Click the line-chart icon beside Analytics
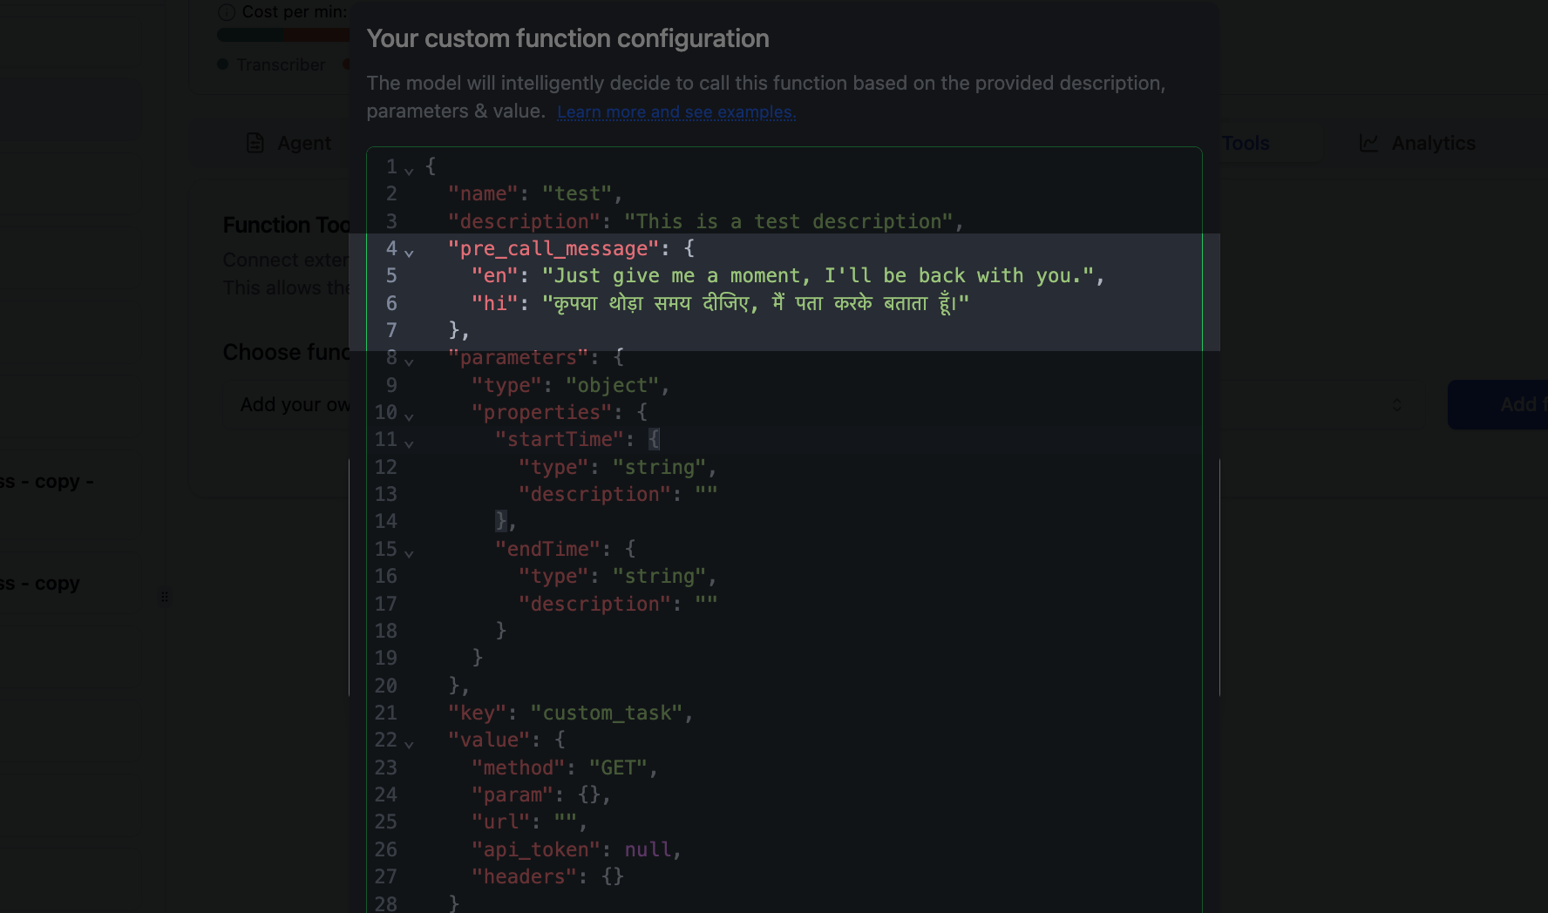This screenshot has width=1548, height=913. click(x=1371, y=142)
